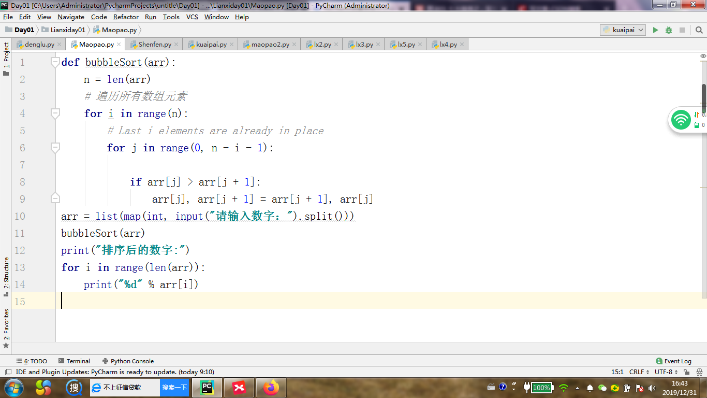Click Day01 in the breadcrumb navigation bar

tap(20, 30)
